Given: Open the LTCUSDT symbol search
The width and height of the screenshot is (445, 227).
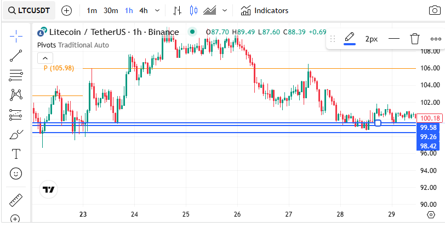Looking at the screenshot, I should [29, 11].
